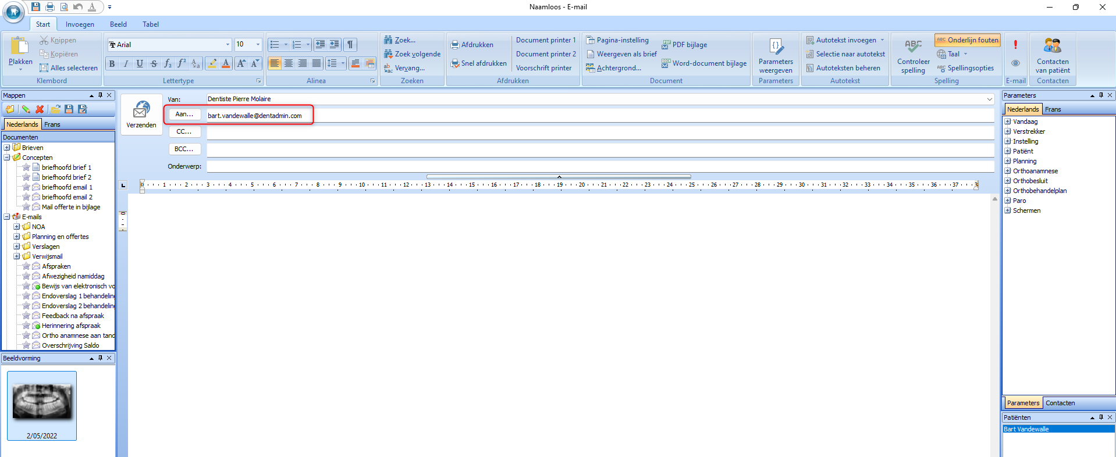Expand the Patiënt parameter node

click(x=1007, y=151)
